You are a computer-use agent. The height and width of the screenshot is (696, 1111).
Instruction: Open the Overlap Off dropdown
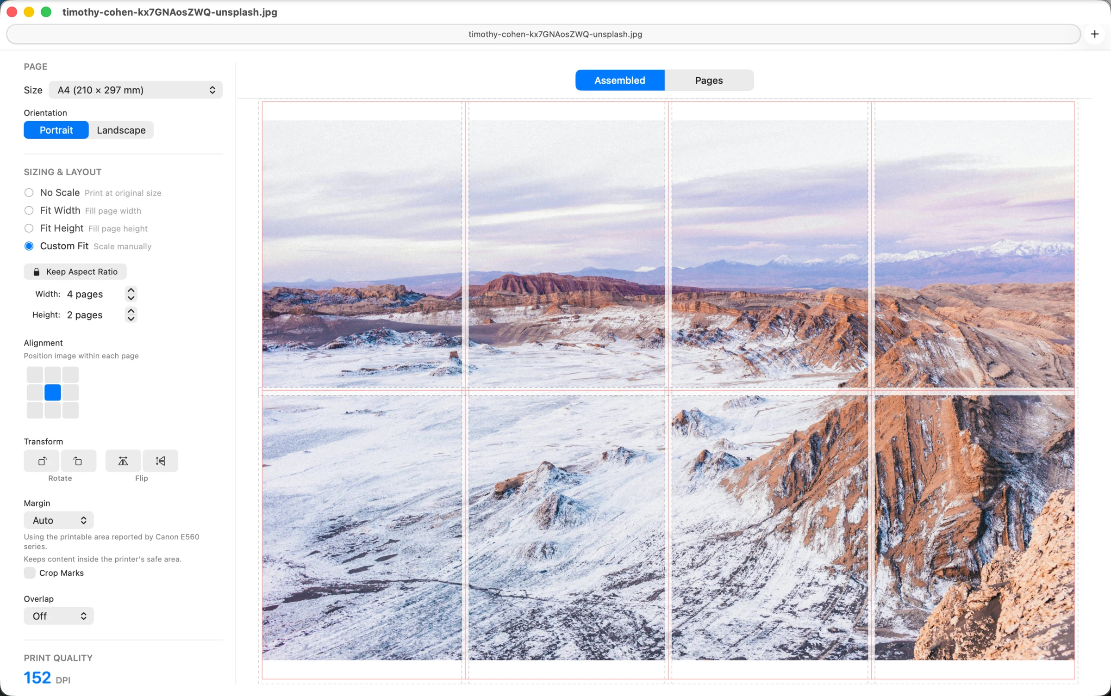[59, 616]
